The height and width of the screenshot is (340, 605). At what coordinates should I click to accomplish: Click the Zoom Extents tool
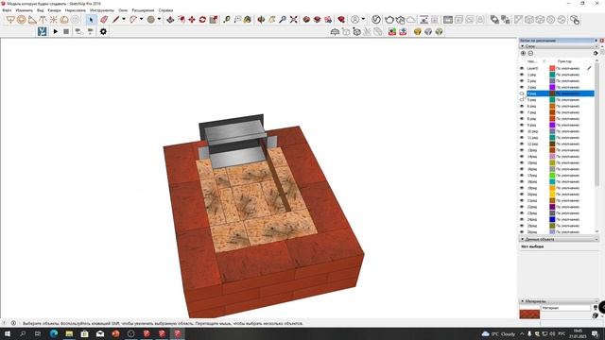tap(294, 20)
